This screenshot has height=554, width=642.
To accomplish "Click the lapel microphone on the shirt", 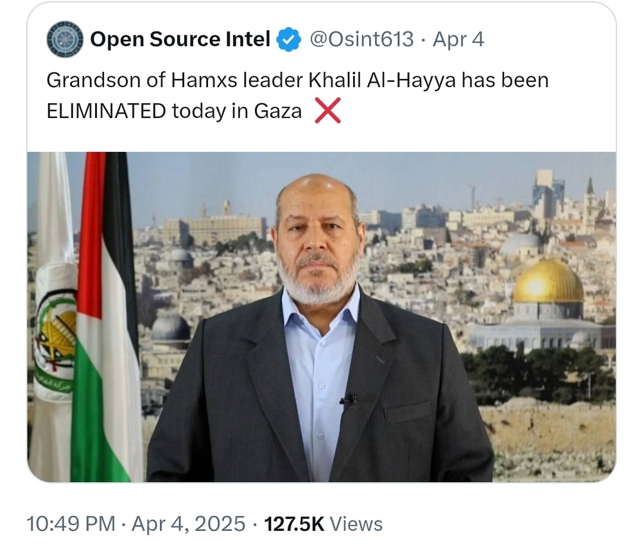I will (x=349, y=399).
